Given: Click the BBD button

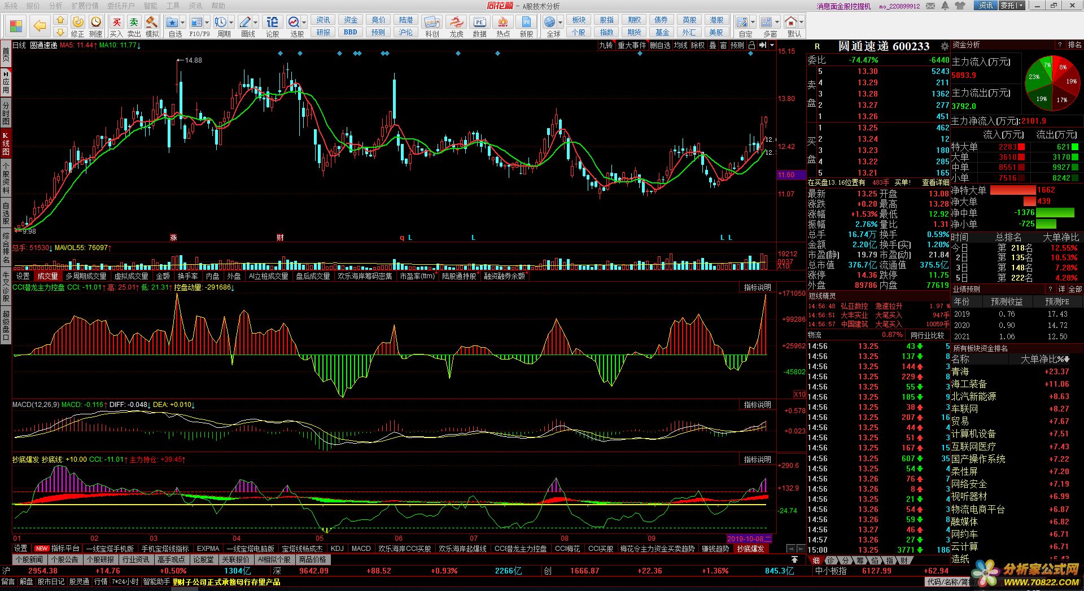Looking at the screenshot, I should tap(350, 32).
